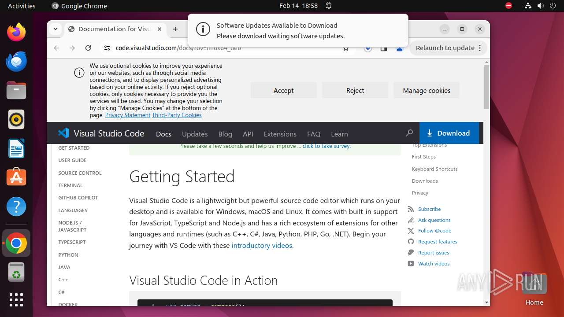The width and height of the screenshot is (564, 317).
Task: Open Firefox from the dock
Action: click(16, 32)
